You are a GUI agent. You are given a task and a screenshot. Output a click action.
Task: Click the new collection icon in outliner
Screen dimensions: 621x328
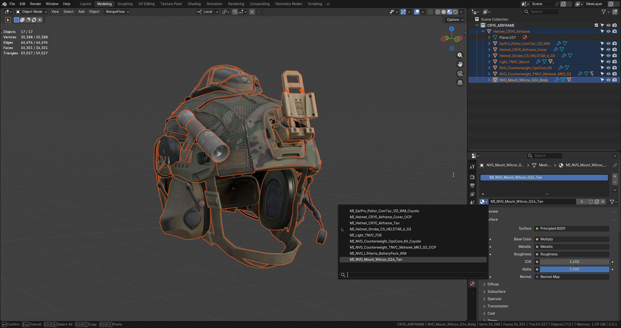click(615, 12)
